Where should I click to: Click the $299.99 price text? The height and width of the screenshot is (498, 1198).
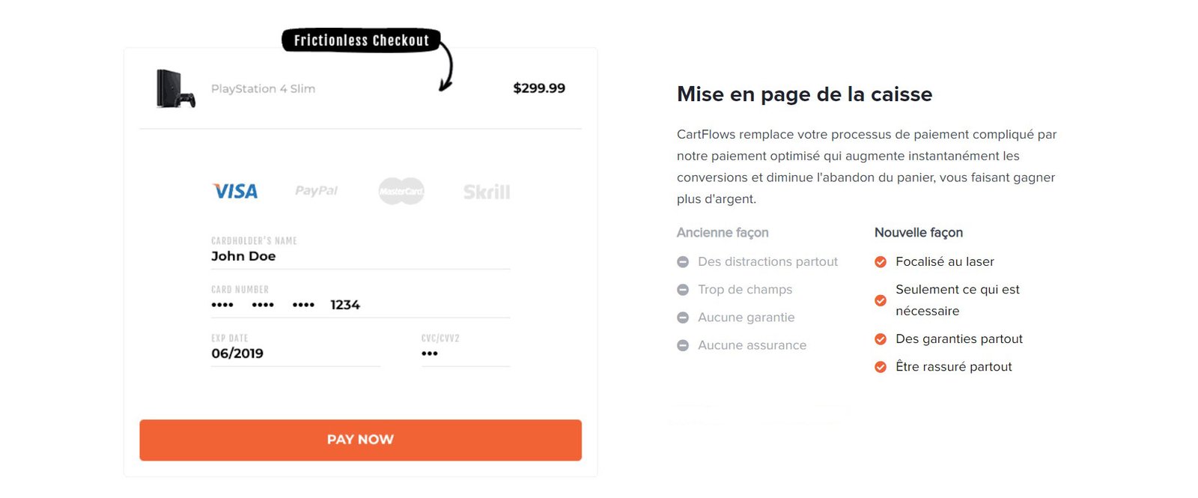click(x=539, y=88)
